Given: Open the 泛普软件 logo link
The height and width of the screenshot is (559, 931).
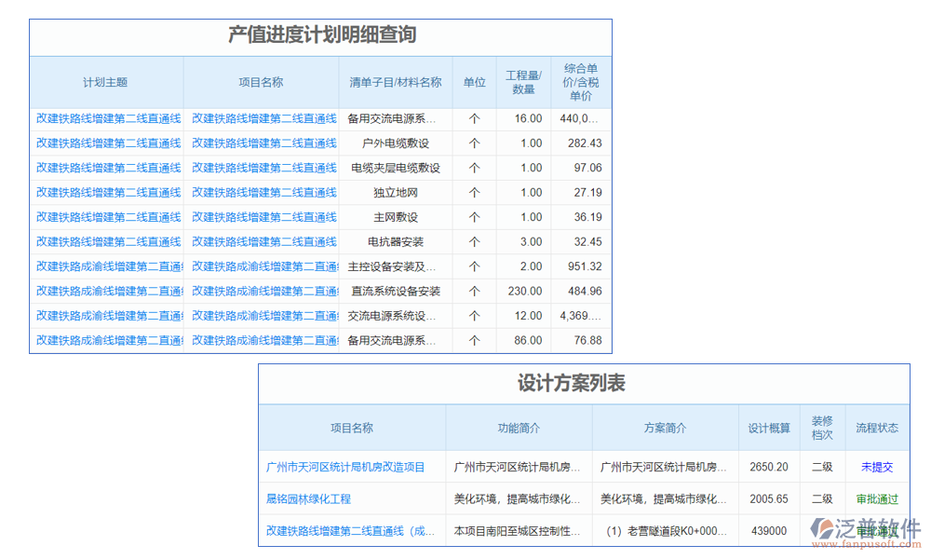Looking at the screenshot, I should pyautogui.click(x=867, y=528).
